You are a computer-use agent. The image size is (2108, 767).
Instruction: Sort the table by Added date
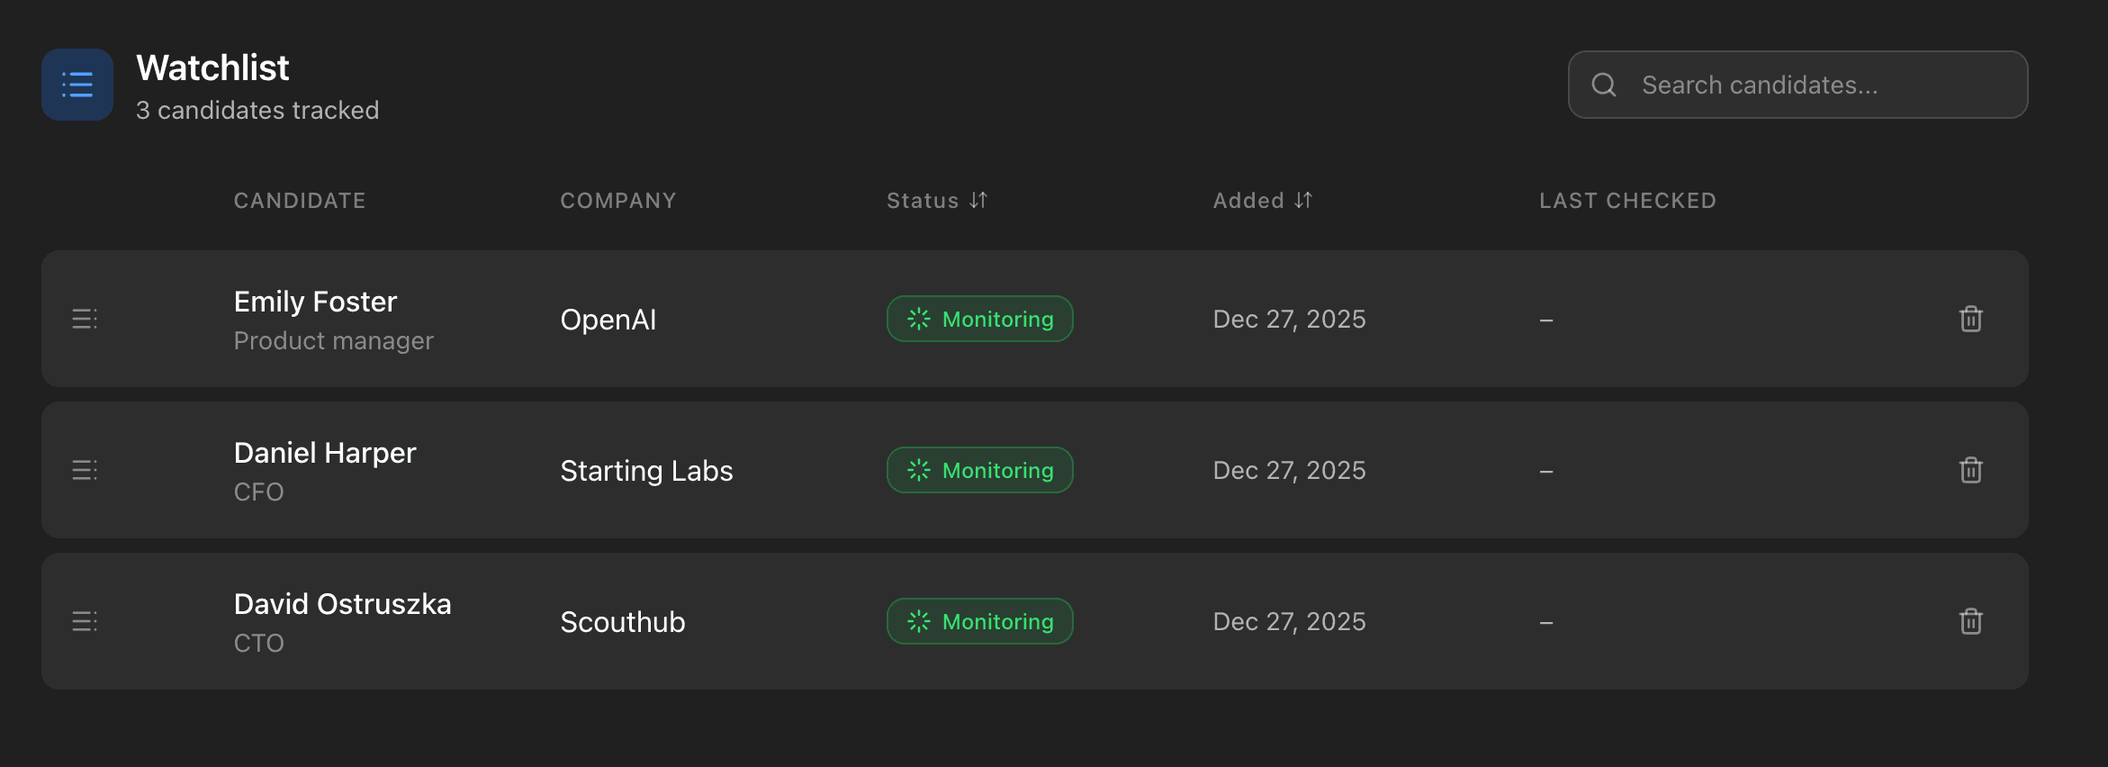pyautogui.click(x=1263, y=200)
